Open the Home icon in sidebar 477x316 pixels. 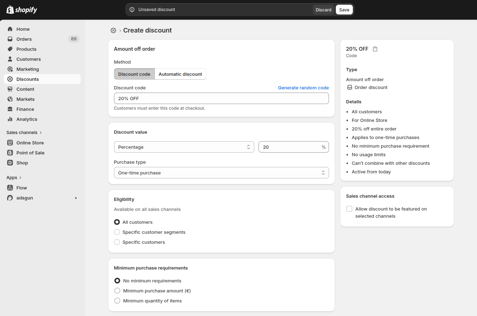click(x=10, y=29)
